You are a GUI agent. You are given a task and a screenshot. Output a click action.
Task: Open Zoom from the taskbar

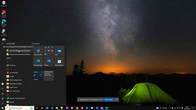[x=92, y=108]
